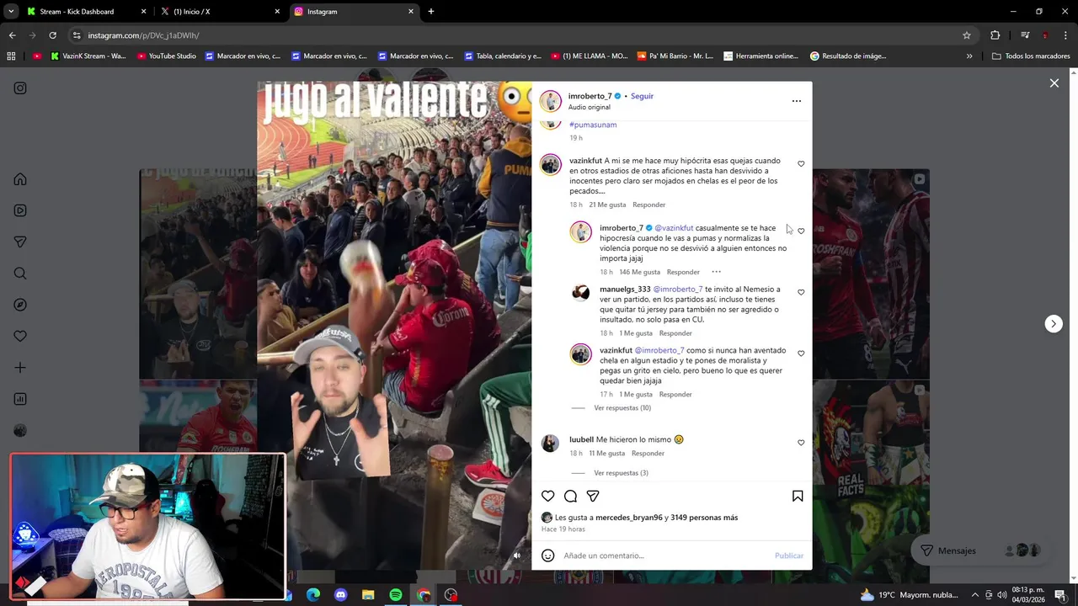The width and height of the screenshot is (1078, 606).
Task: Open Reels from the Instagram sidebar
Action: [x=20, y=210]
